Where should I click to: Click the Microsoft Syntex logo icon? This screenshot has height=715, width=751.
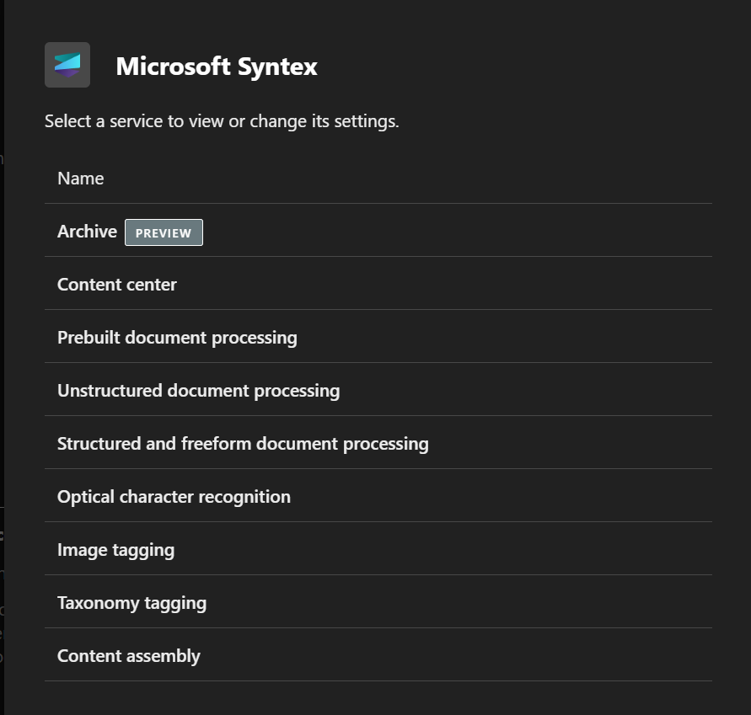click(67, 65)
